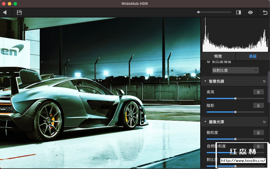Reset the 圖像光澤 section
The width and height of the screenshot is (270, 169).
point(264,122)
